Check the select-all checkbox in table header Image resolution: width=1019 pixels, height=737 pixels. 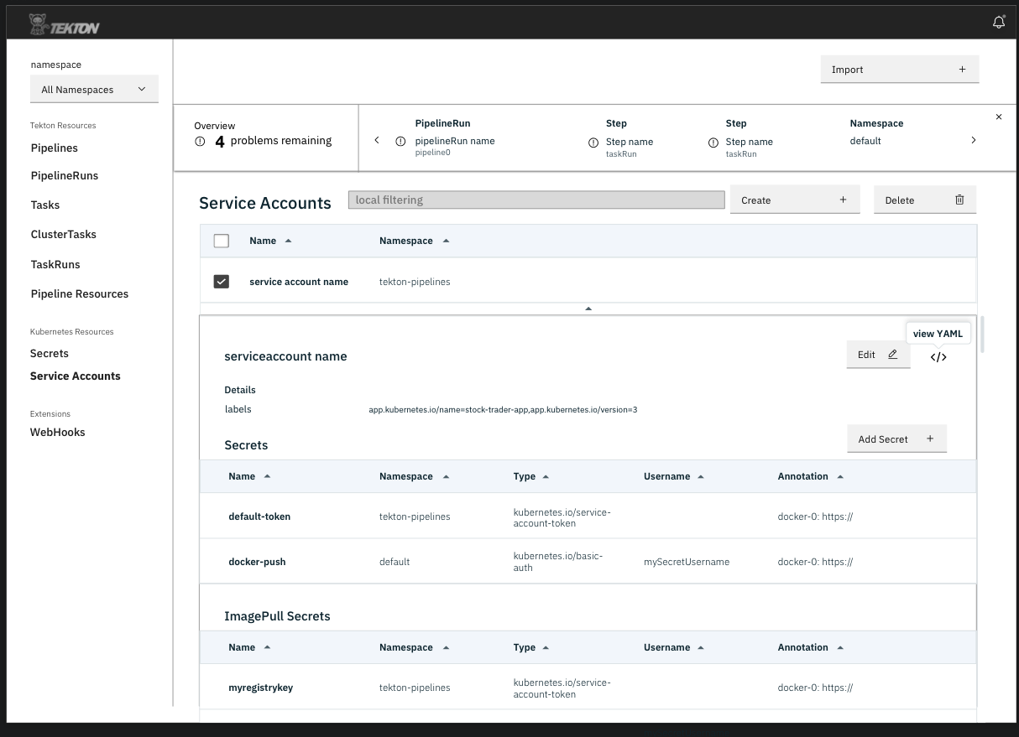point(221,241)
